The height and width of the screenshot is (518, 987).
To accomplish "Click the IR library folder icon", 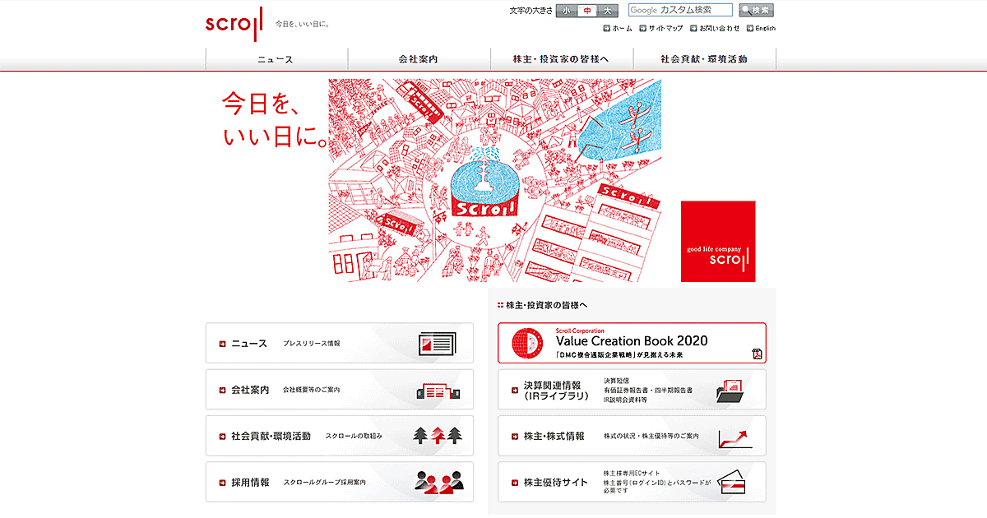I will click(730, 390).
